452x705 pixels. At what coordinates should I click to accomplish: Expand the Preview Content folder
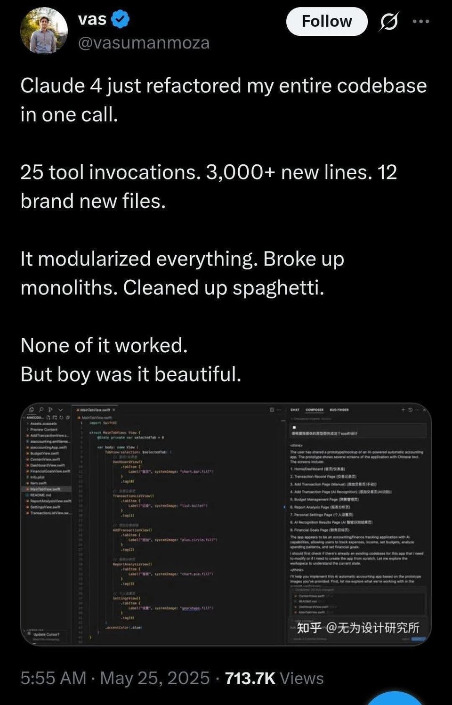[x=45, y=429]
